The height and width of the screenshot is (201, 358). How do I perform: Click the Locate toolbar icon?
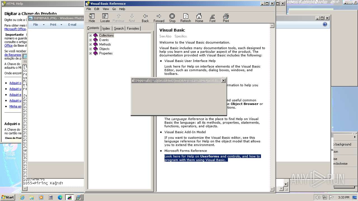tap(105, 18)
